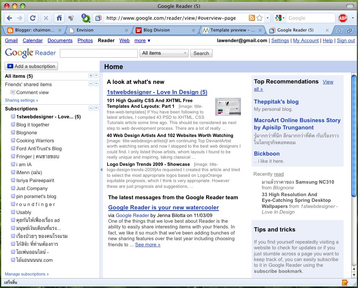Click the tab overview icon beside new tab
Viewport: 358px width, 288px height.
click(349, 31)
